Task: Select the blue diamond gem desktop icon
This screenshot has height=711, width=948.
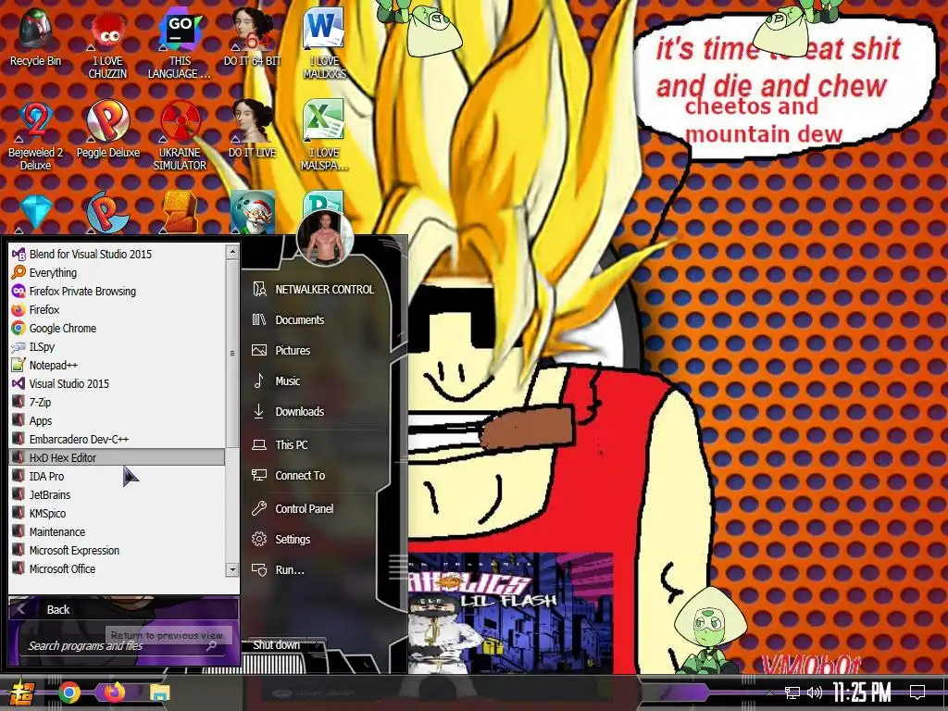Action: click(x=35, y=212)
